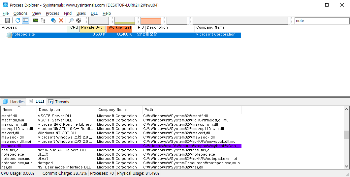Screen dimensions: 350x177
Task: Select the nsi.dll row
Action: (121, 167)
